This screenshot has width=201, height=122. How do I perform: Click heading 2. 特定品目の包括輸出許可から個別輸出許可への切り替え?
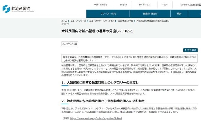tap(103, 101)
